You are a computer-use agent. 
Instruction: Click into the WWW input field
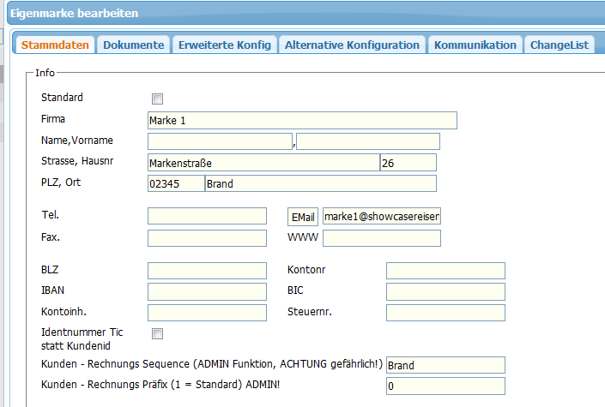[x=381, y=237]
